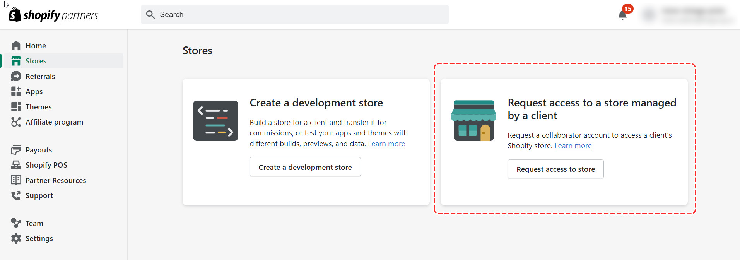Click the Home house icon
This screenshot has height=260, width=740.
coord(16,46)
